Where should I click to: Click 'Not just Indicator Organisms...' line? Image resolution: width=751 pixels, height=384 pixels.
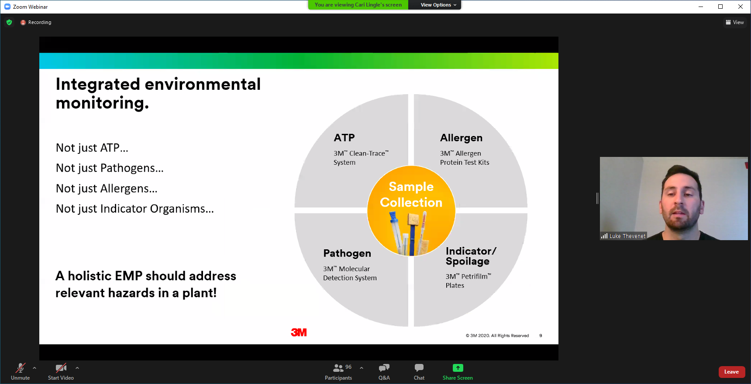(135, 209)
